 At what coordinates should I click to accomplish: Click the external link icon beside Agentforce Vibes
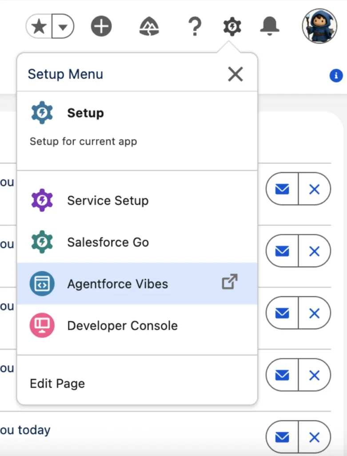click(230, 282)
